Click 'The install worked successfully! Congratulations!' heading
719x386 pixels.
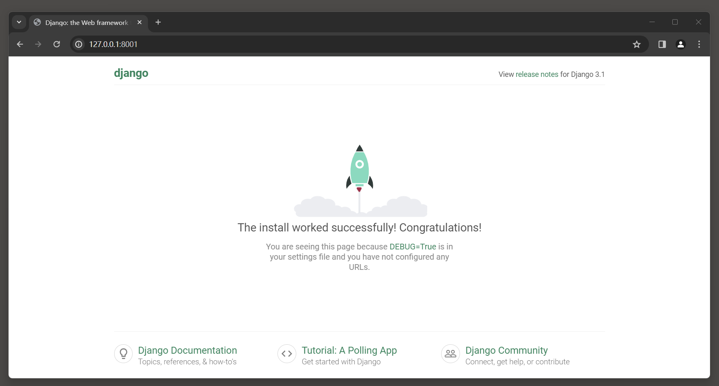[x=360, y=228]
